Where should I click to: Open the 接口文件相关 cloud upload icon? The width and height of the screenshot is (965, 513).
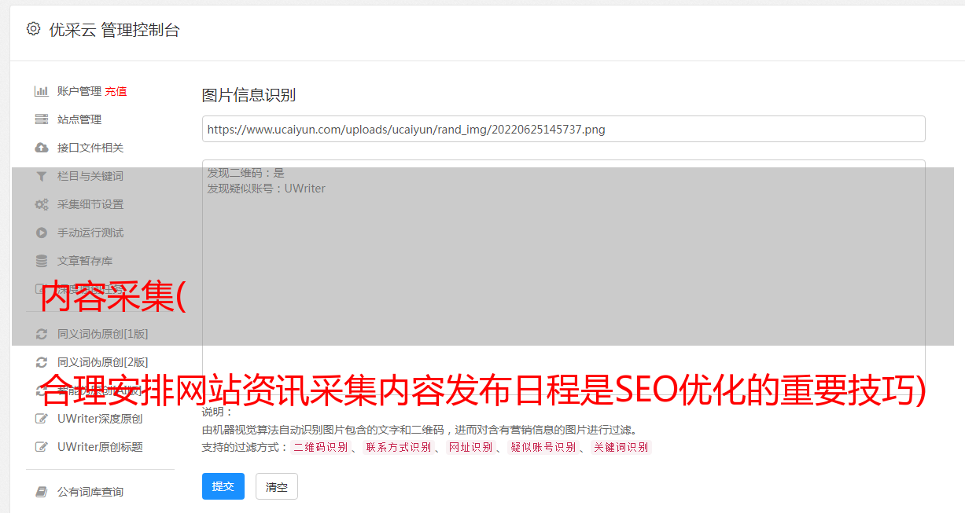click(x=42, y=148)
